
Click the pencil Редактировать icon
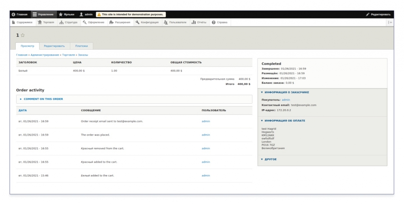click(368, 15)
